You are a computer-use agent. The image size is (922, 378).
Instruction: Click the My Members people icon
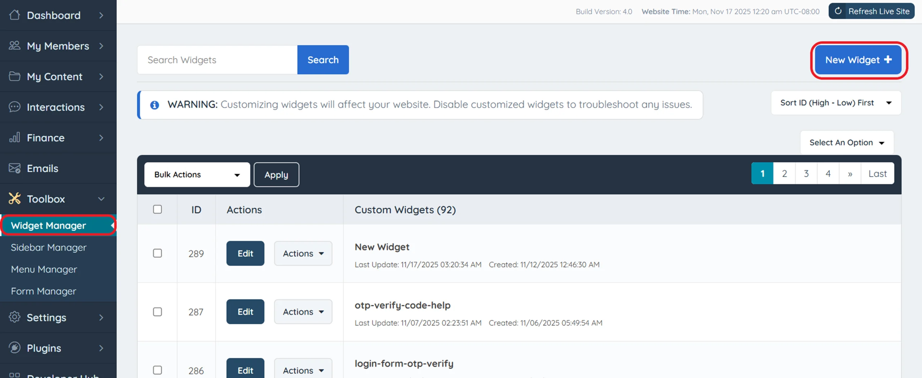pyautogui.click(x=14, y=46)
